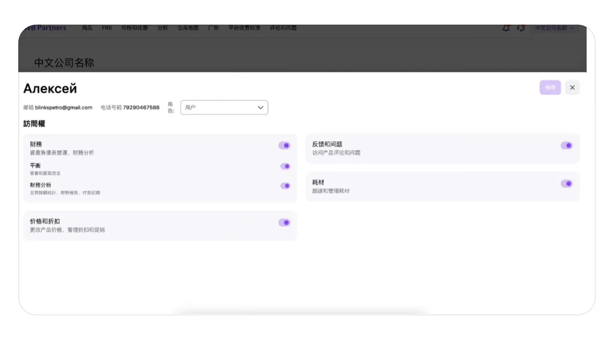Viewport: 614px width, 340px height.
Task: Disable the 平衡 permission toggle
Action: [285, 167]
